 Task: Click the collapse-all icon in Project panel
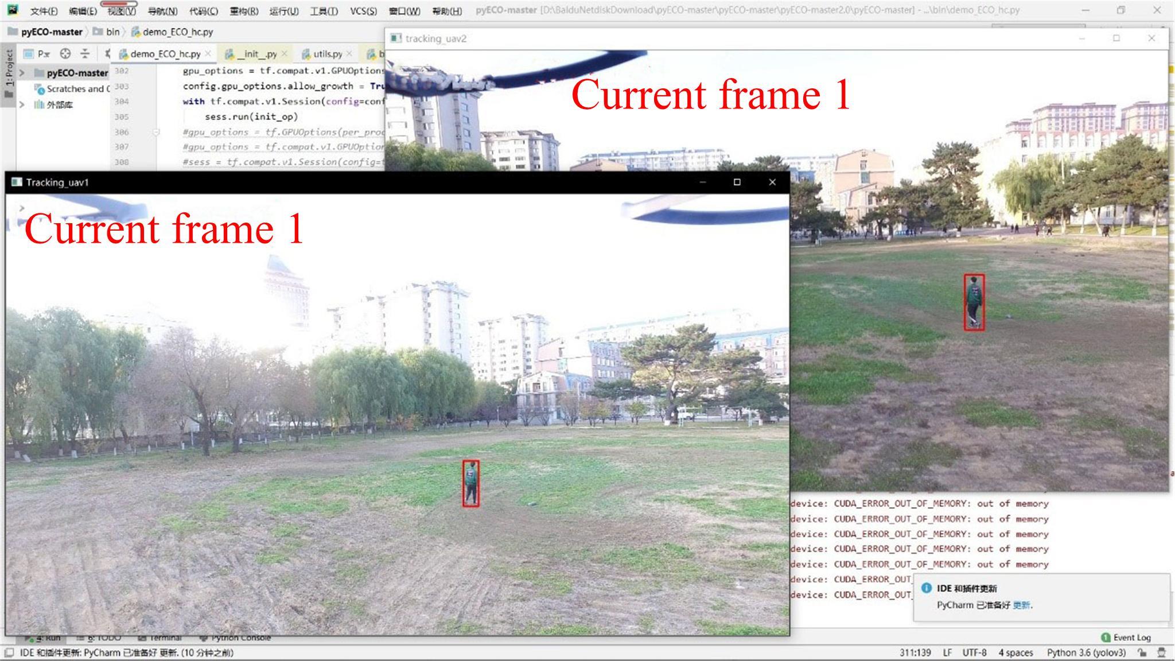click(85, 54)
